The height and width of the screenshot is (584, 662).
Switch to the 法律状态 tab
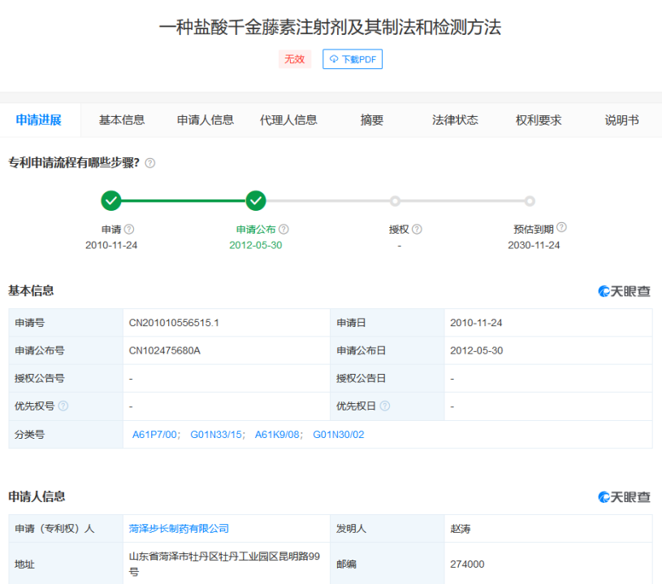[x=454, y=119]
